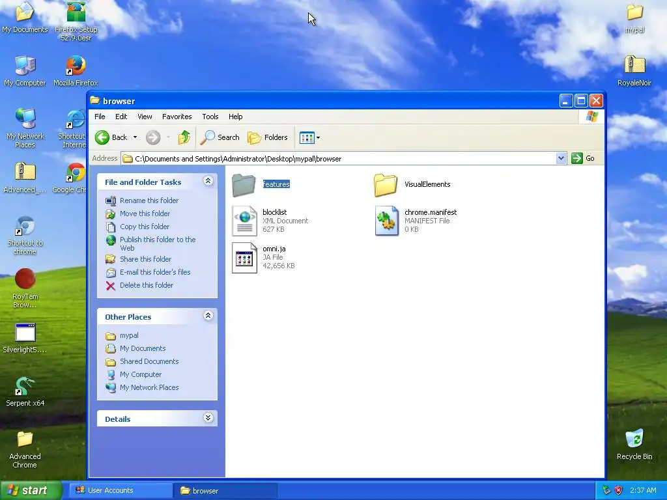Image resolution: width=667 pixels, height=500 pixels.
Task: Collapse the Other Places panel
Action: pyautogui.click(x=208, y=316)
